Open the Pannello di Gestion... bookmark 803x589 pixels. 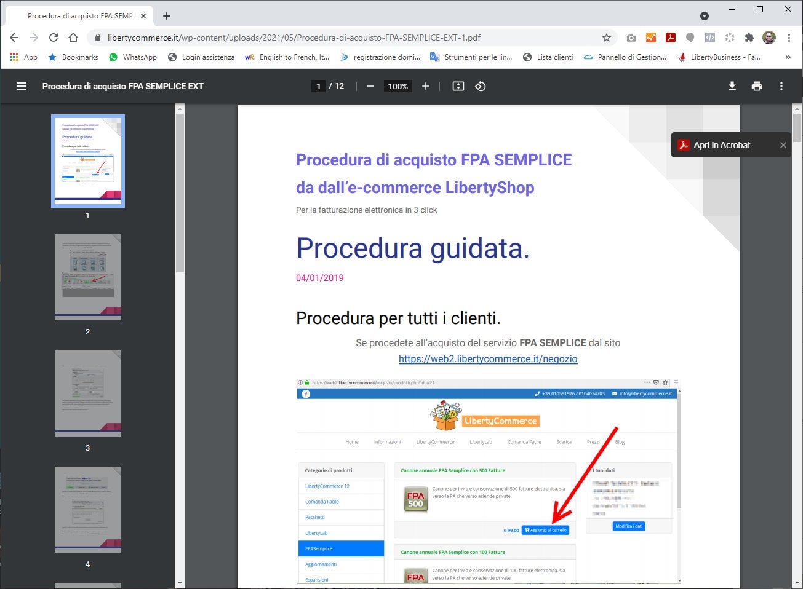[625, 57]
